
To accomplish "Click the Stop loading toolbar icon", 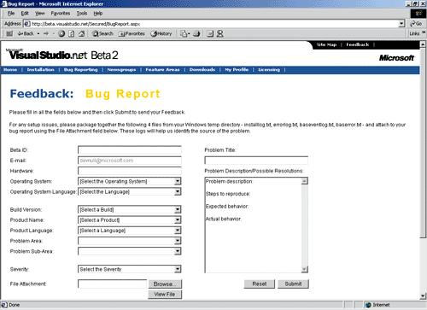I will click(x=61, y=33).
